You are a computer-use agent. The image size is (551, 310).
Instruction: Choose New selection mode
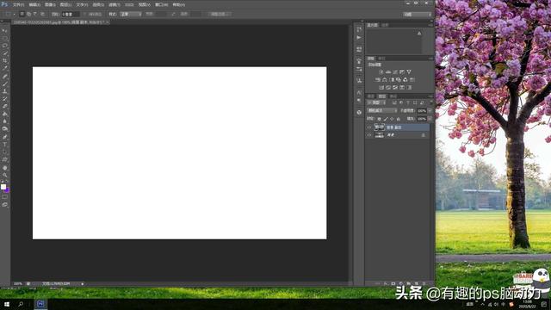[x=22, y=14]
